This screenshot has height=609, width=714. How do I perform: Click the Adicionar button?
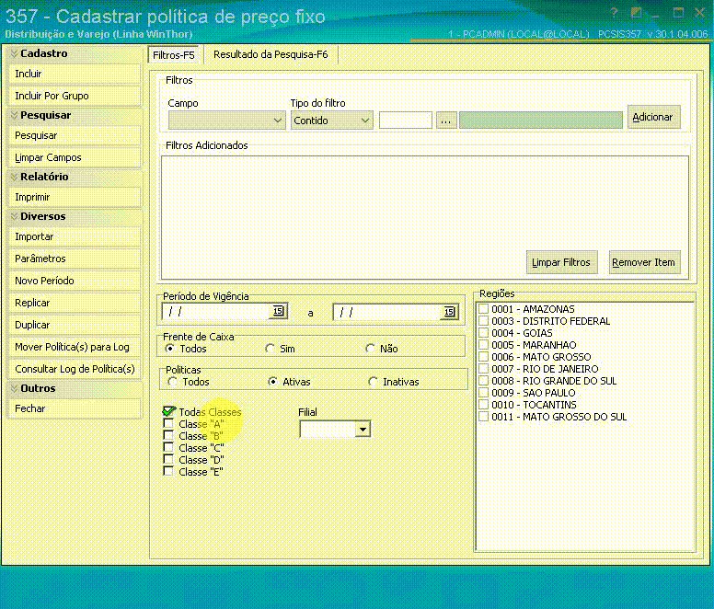tap(653, 117)
